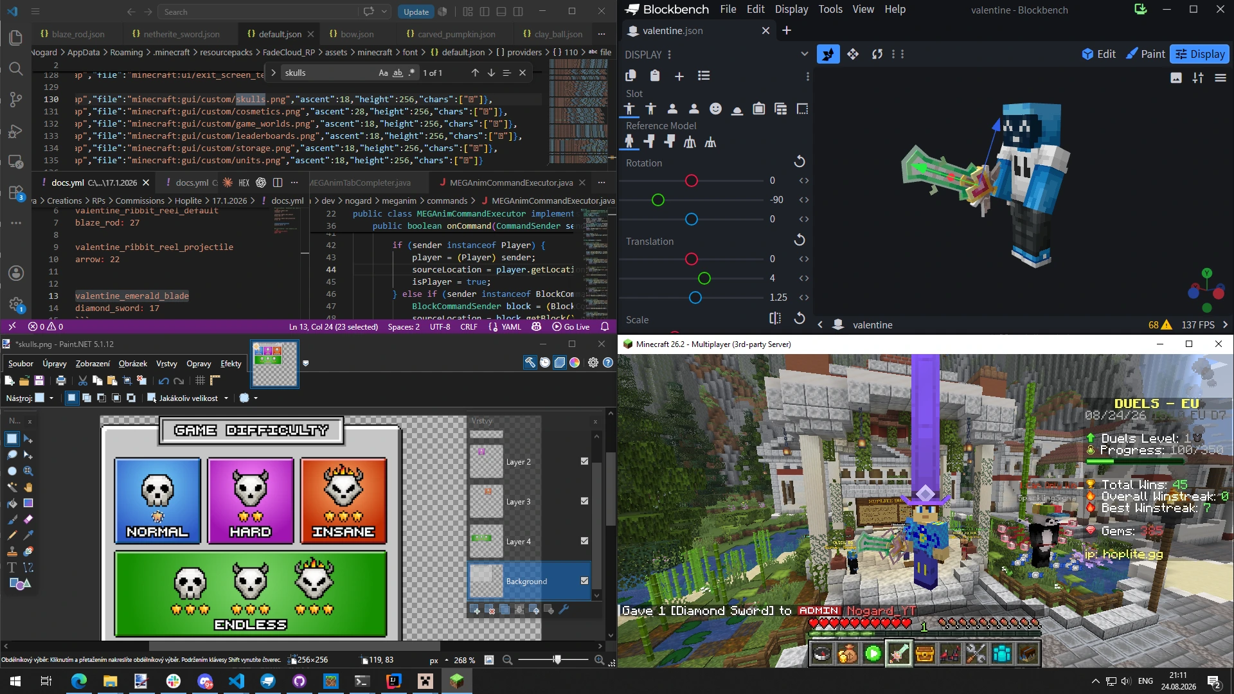This screenshot has width=1234, height=694.
Task: Open the Nástroj tool dropdown in Paint.NET
Action: point(51,398)
